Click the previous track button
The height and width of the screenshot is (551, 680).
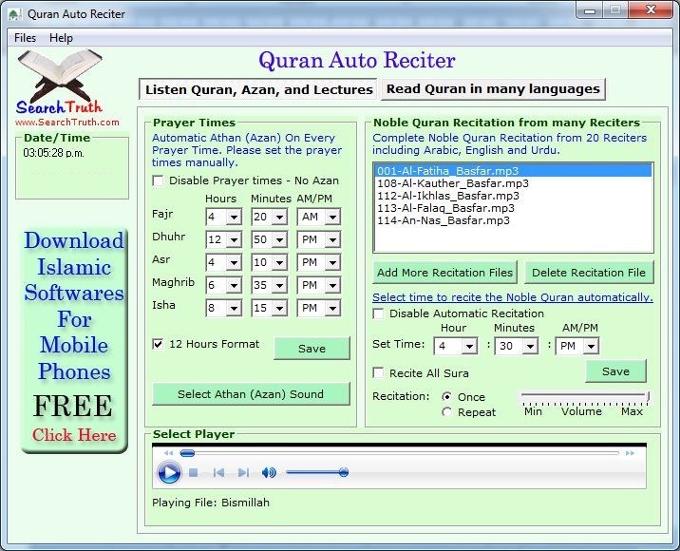coord(218,472)
